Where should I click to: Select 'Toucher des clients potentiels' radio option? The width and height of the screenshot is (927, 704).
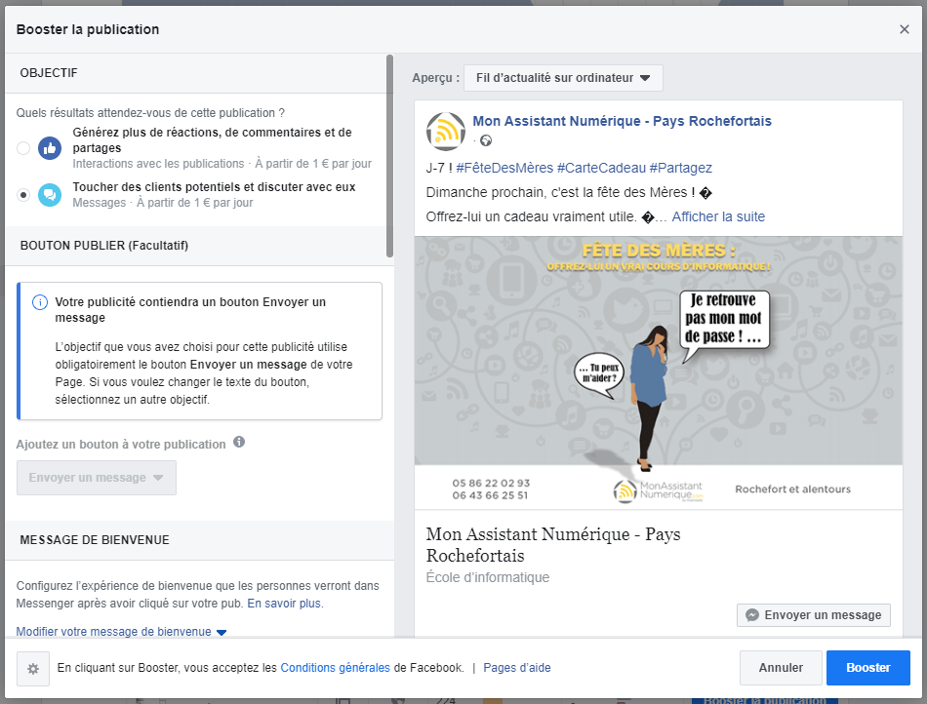click(23, 195)
